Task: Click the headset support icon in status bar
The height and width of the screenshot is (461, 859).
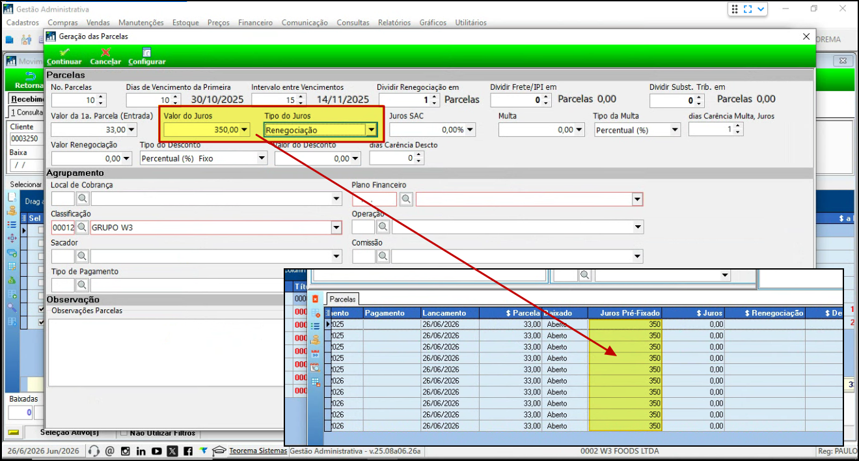Action: pos(94,451)
